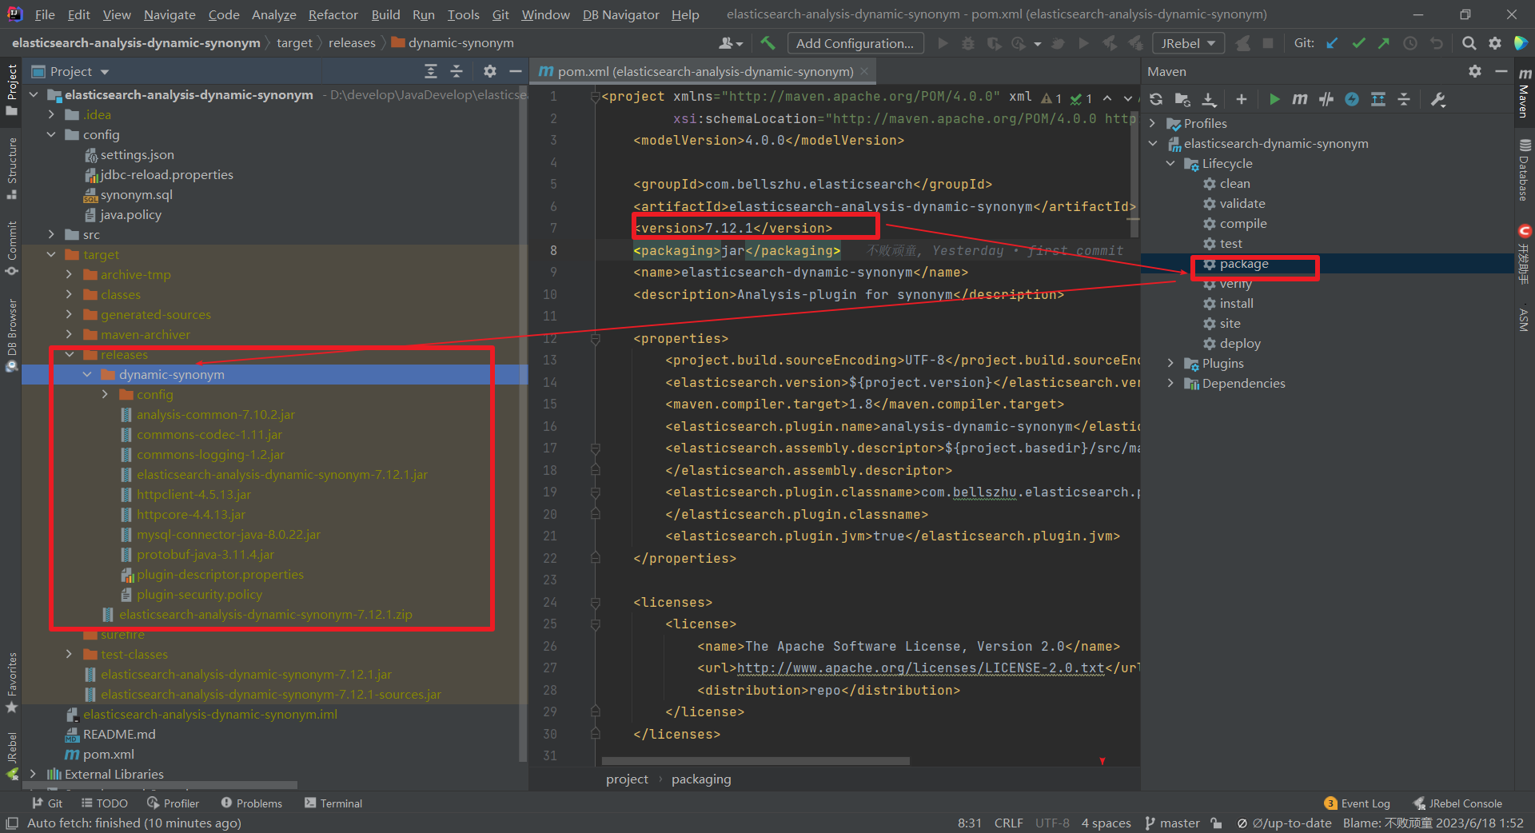Open the Git menu
Screen dimensions: 1535x833
(500, 14)
